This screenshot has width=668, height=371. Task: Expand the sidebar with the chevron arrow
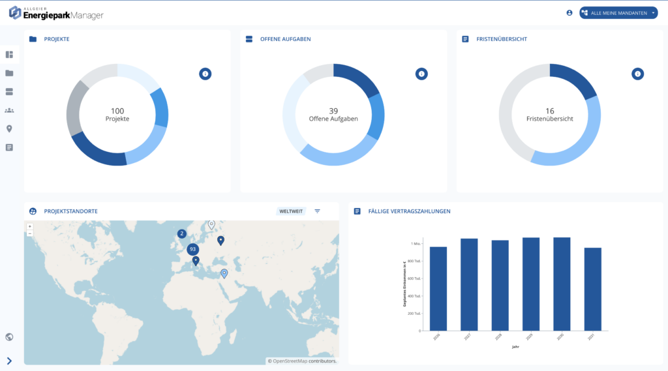click(9, 361)
